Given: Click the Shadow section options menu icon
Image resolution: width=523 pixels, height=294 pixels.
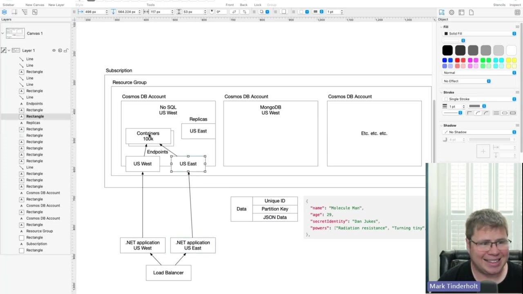Looking at the screenshot, I should pyautogui.click(x=517, y=125).
